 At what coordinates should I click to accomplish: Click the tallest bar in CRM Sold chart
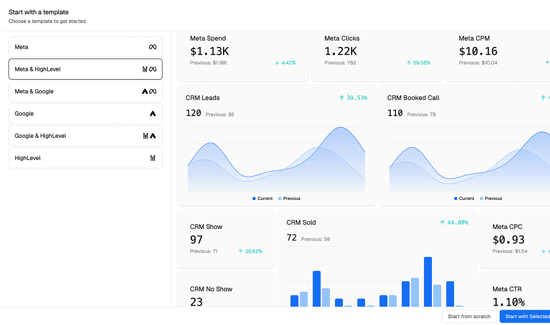(428, 281)
